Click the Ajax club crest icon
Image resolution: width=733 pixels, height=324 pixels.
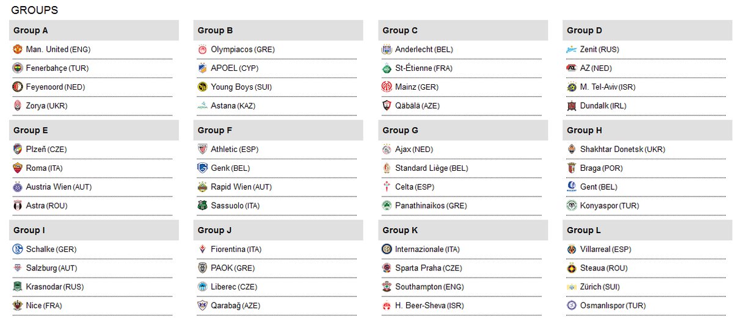(387, 149)
